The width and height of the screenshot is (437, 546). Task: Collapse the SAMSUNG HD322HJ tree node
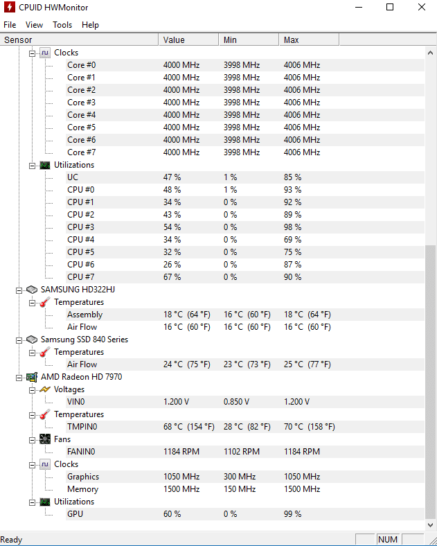coord(19,290)
